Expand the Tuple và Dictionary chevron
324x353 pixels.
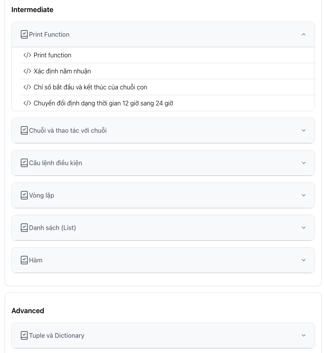304,335
